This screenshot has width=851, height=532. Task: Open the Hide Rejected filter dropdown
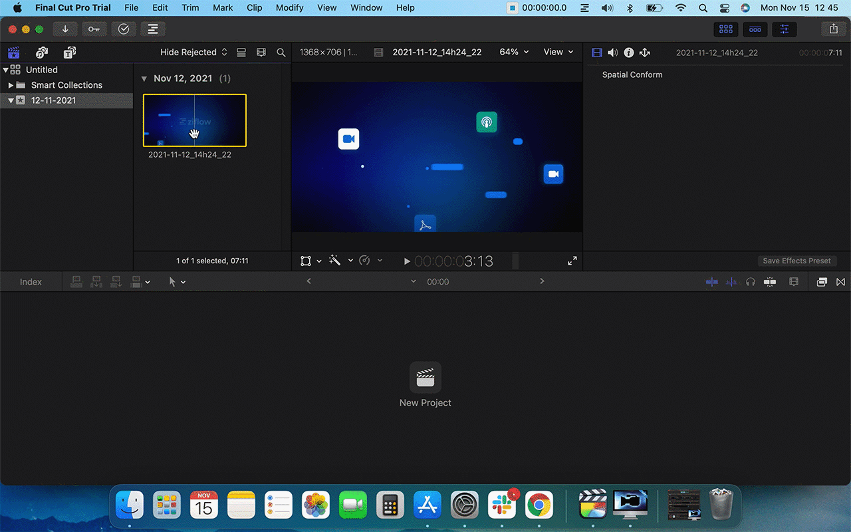[193, 53]
